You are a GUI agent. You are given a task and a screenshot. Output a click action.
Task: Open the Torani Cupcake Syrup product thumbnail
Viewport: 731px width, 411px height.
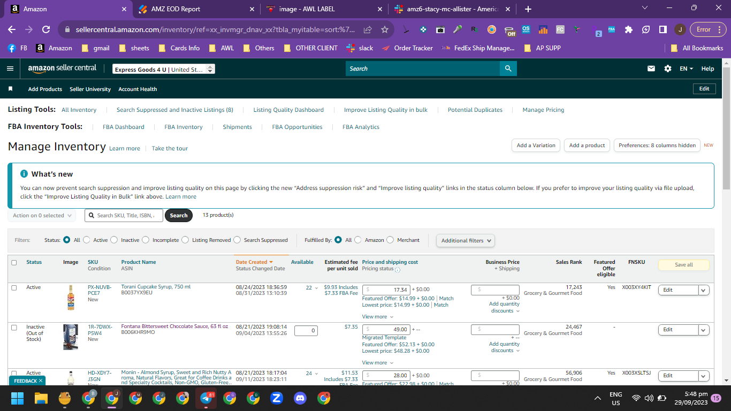[71, 298]
